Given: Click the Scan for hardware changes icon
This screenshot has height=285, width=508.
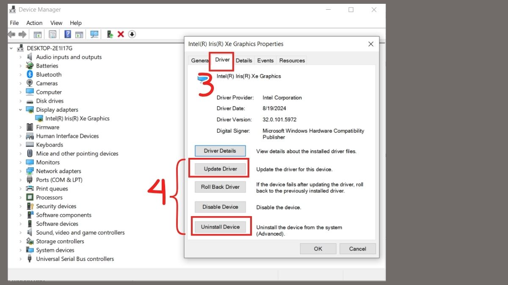Looking at the screenshot, I should click(94, 34).
